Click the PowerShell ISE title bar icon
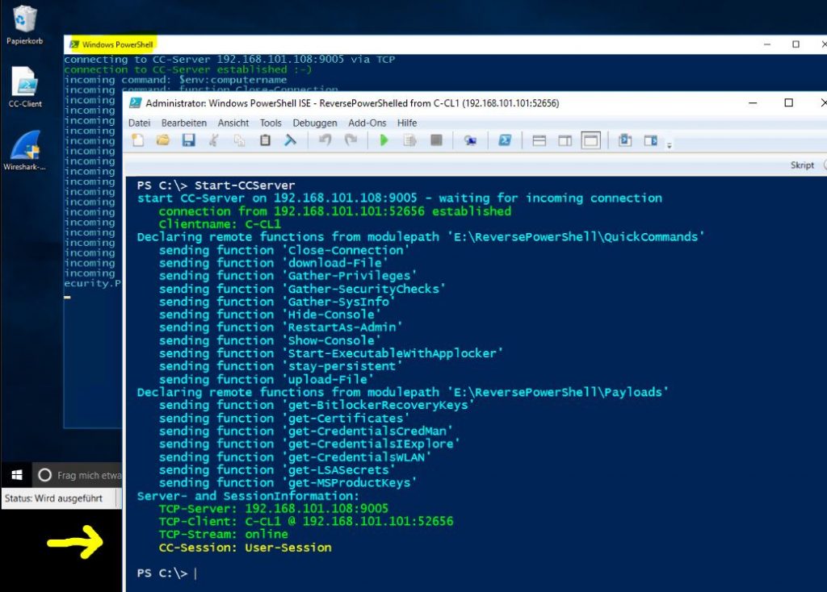The width and height of the screenshot is (827, 592). (135, 102)
